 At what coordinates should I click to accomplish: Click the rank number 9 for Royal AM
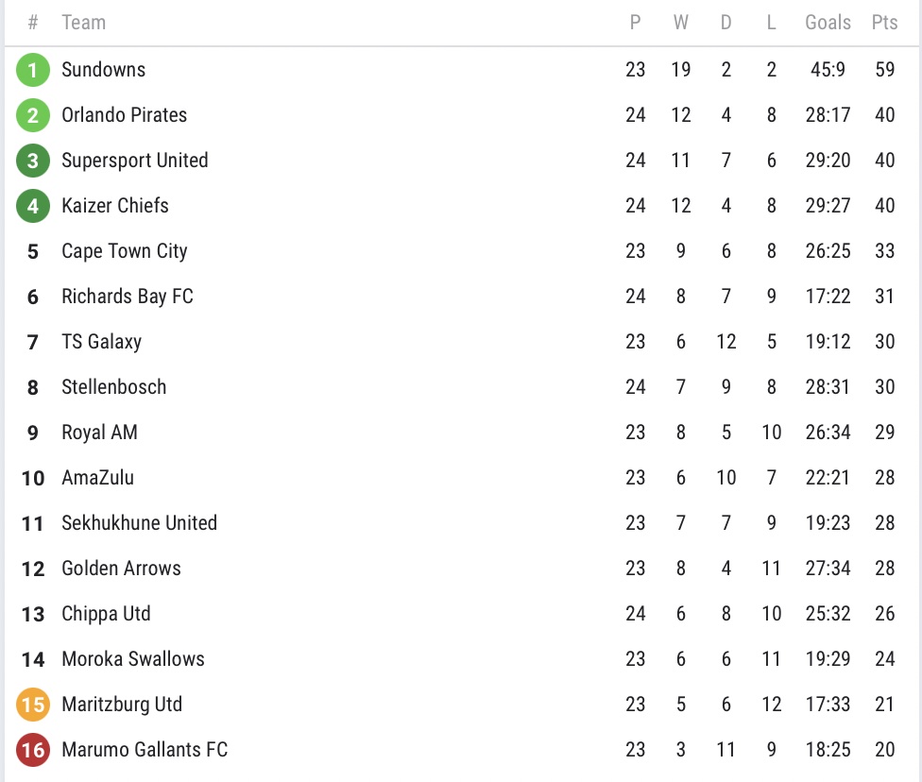coord(33,433)
